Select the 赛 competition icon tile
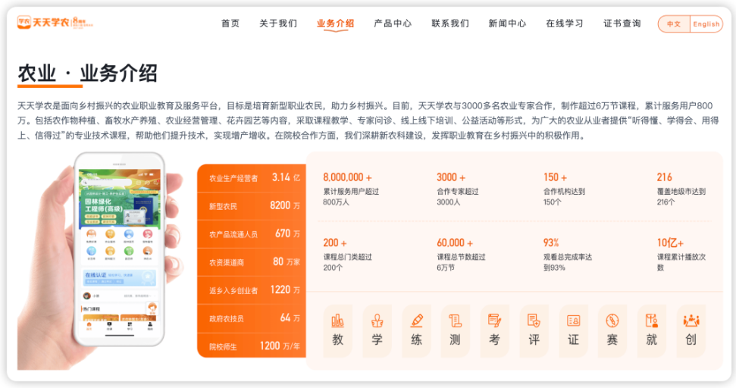This screenshot has width=736, height=388. tap(612, 330)
